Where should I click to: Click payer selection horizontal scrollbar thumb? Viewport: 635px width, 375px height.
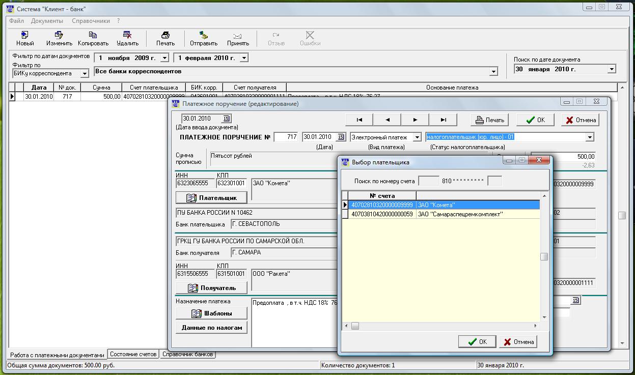point(355,326)
